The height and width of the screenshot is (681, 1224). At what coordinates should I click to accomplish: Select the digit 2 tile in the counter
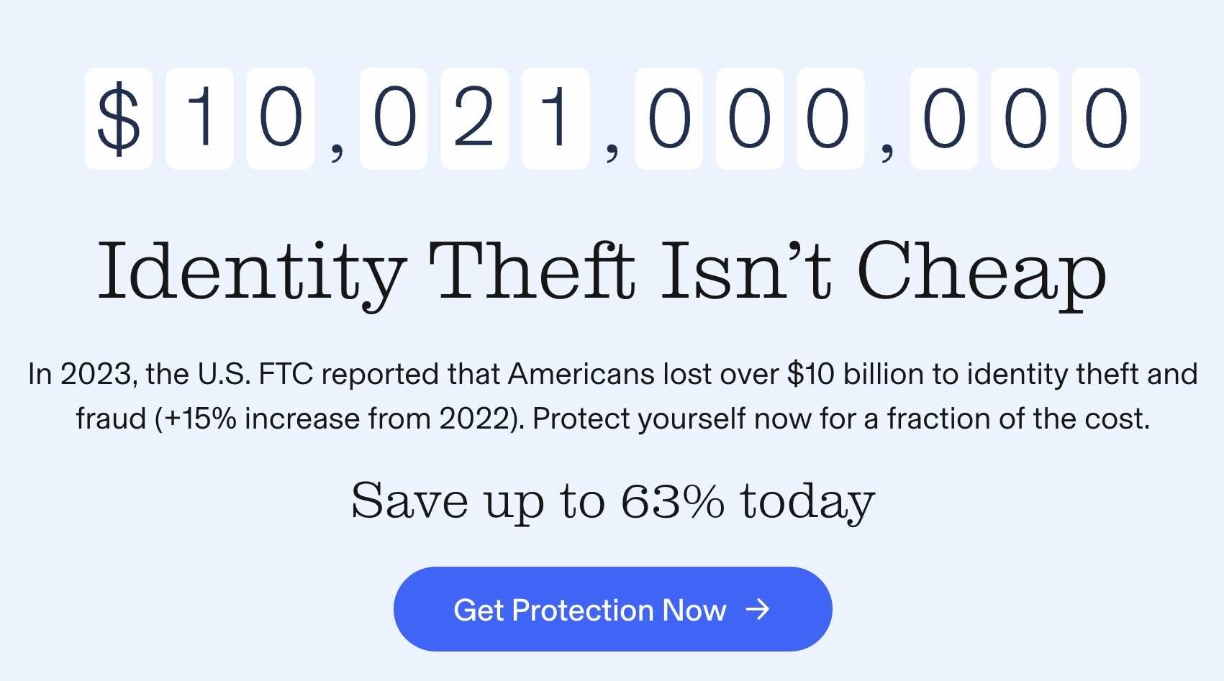[474, 119]
